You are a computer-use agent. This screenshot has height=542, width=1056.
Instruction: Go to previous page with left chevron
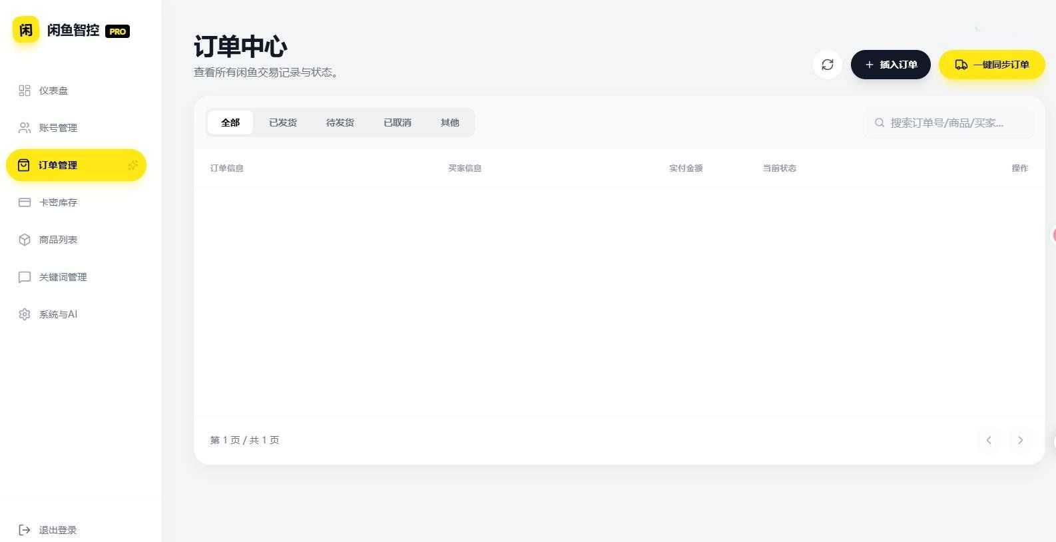[x=989, y=440]
